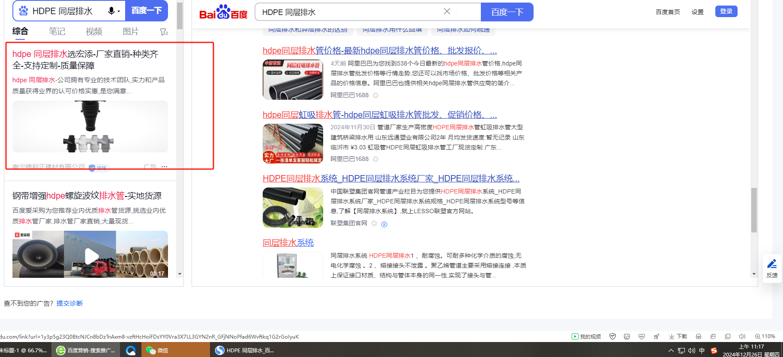Open HDPE同层排水系统 联塑 result title
783x357 pixels.
tap(391, 178)
